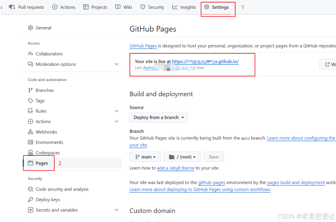Click the Wiki book icon
336x222 pixels.
coord(118,7)
